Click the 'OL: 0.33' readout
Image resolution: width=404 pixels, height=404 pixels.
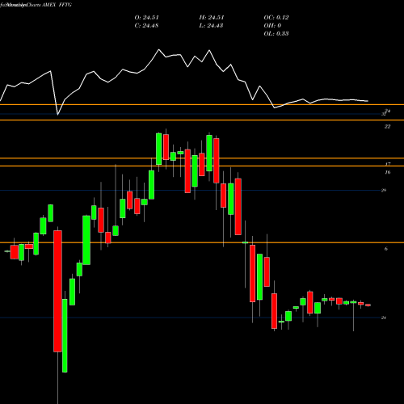pyautogui.click(x=276, y=33)
